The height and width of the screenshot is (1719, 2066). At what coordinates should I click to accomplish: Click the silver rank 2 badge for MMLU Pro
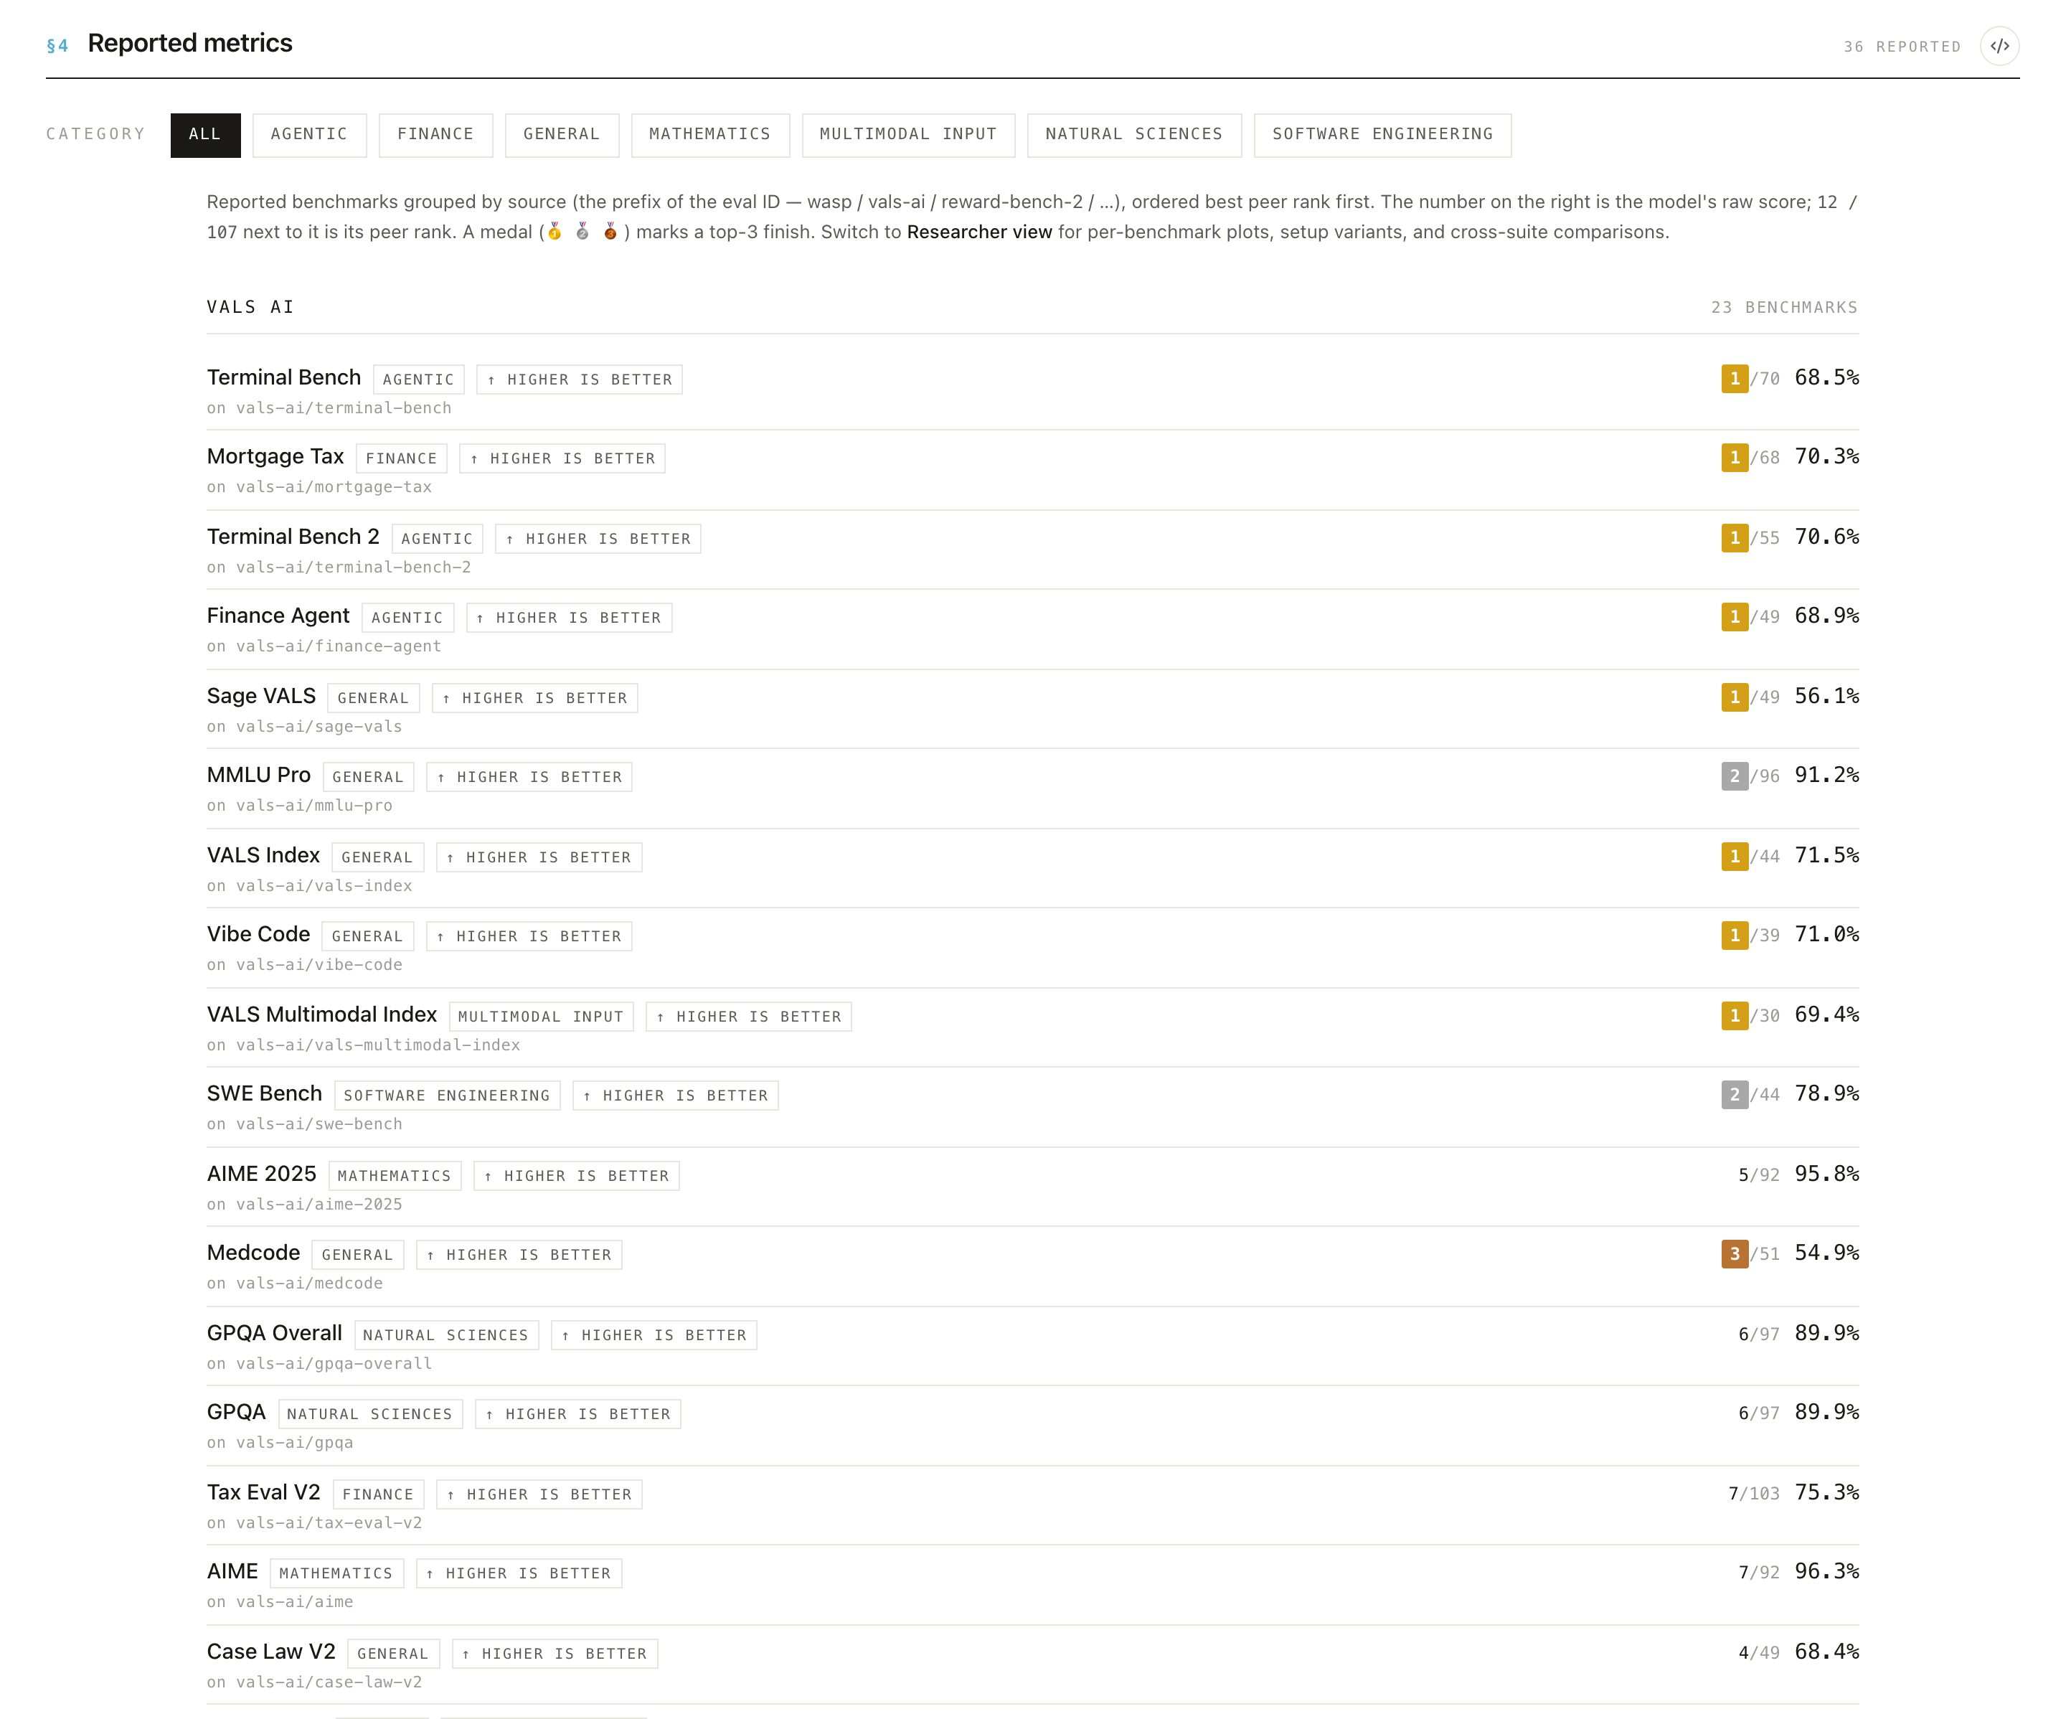[x=1735, y=776]
